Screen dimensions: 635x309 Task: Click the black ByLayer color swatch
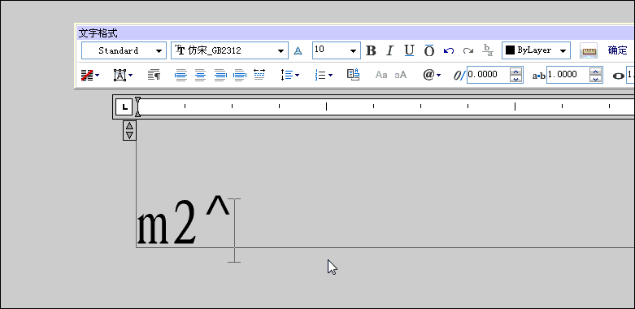click(510, 50)
